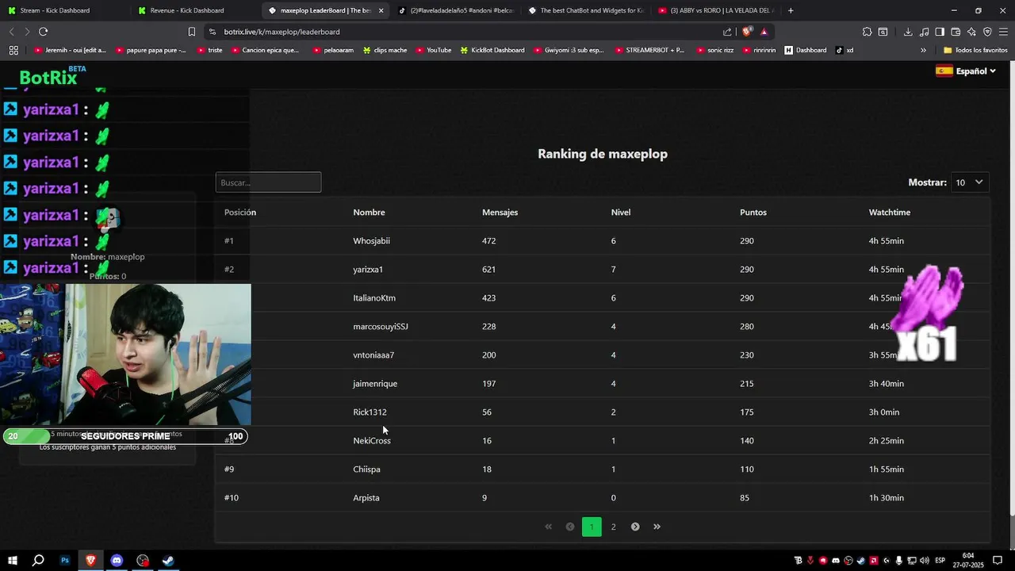Click the SEGUIDORES PRIME progress bar
Viewport: 1015px width, 571px height.
(125, 436)
